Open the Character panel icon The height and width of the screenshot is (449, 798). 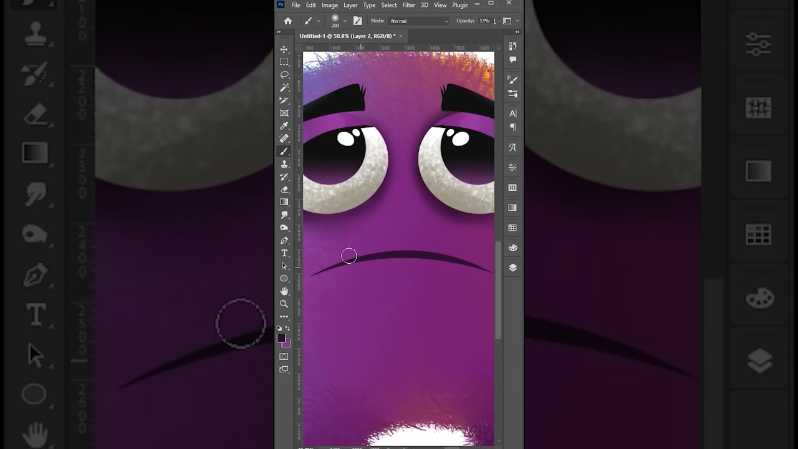coord(512,113)
